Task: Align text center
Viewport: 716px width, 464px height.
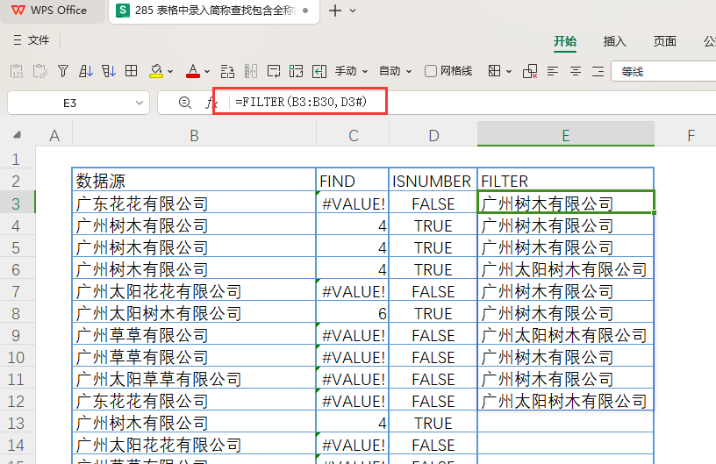Action: [576, 71]
